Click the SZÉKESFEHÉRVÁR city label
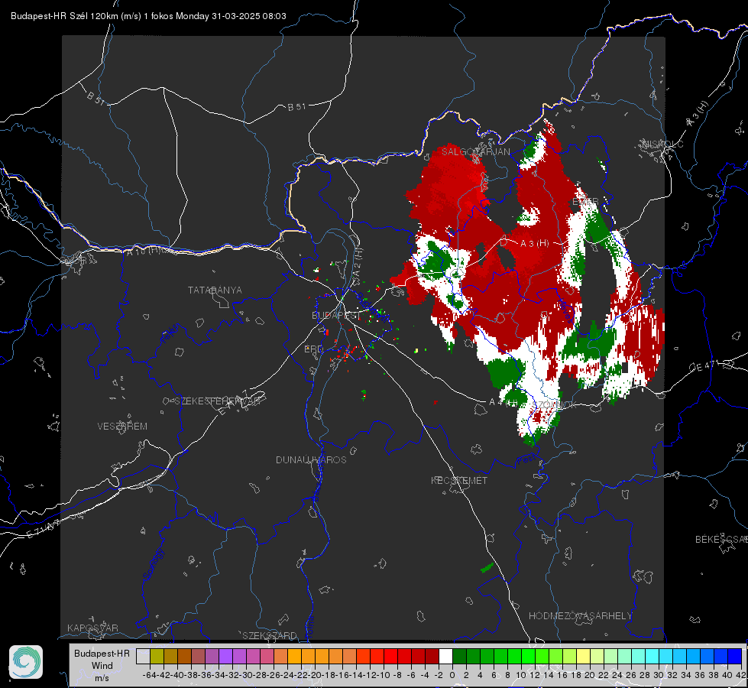This screenshot has width=748, height=688. (x=217, y=401)
